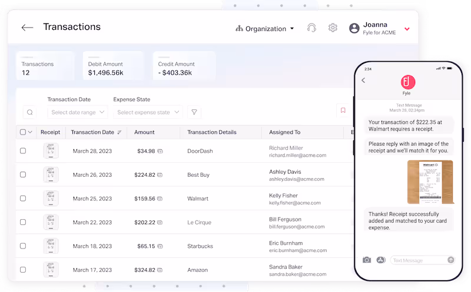Click the card icon next to $159.56
Screen dimensions: 471x292
pyautogui.click(x=160, y=199)
